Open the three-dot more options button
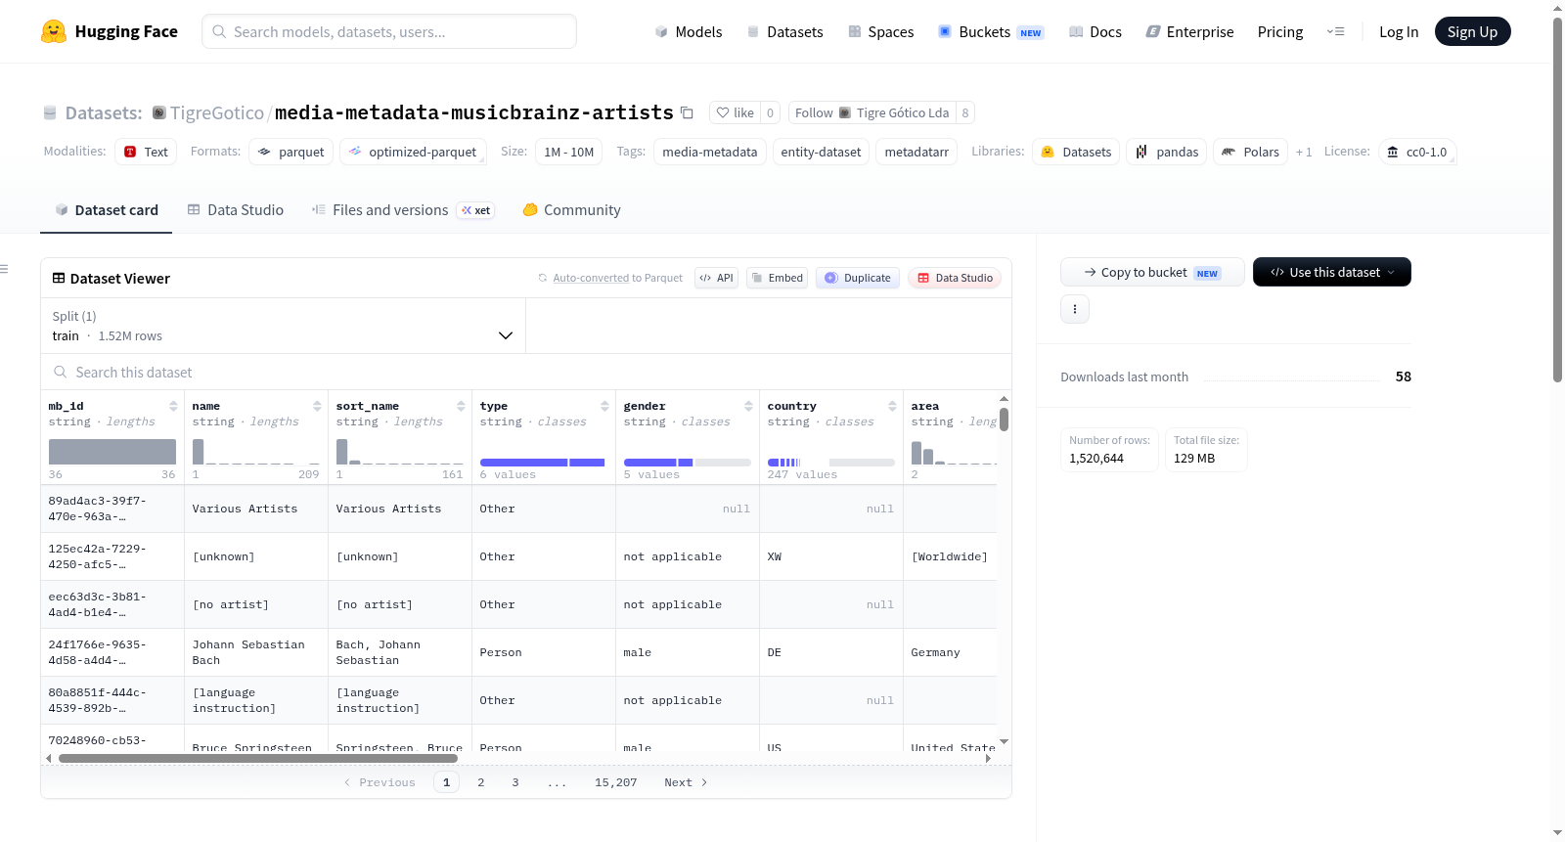This screenshot has width=1565, height=842. [1075, 309]
